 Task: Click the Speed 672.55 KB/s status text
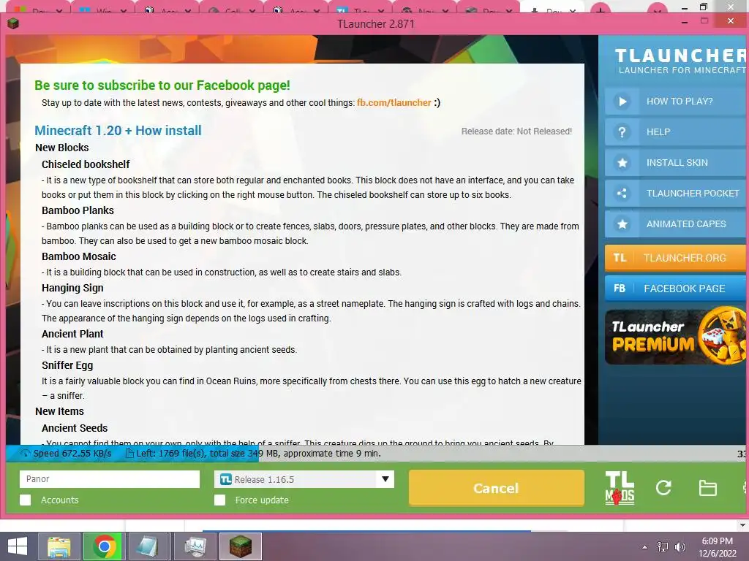[x=72, y=454]
